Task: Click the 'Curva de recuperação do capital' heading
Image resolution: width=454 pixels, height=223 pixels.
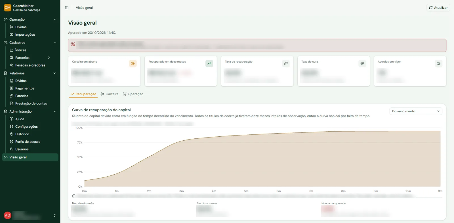Action: pyautogui.click(x=101, y=110)
